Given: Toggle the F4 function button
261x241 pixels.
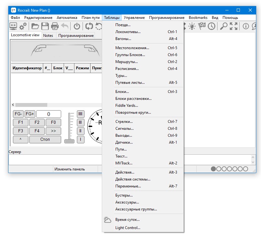Looking at the screenshot, I should point(37,131).
